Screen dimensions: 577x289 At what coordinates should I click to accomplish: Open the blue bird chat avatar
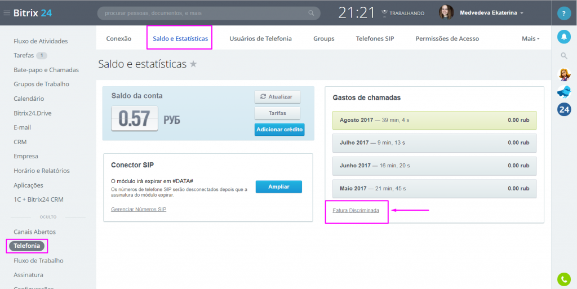563,92
